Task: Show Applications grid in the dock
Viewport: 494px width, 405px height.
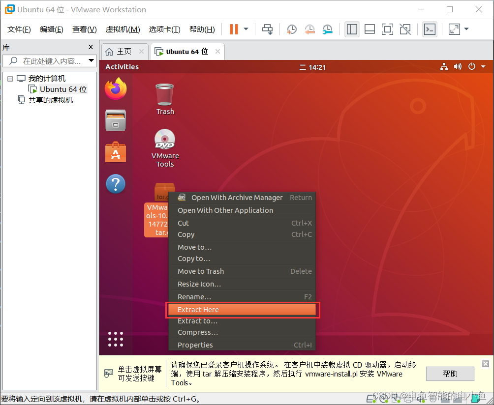Action: (x=116, y=339)
